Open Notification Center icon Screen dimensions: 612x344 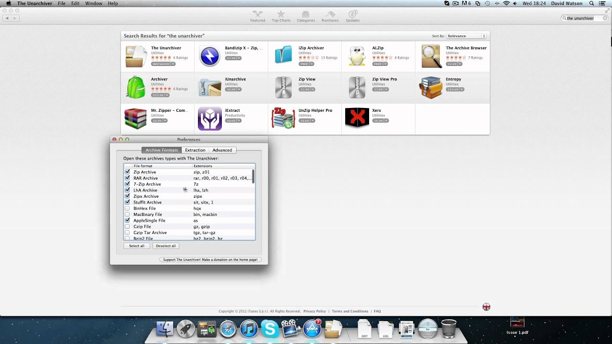[602, 3]
